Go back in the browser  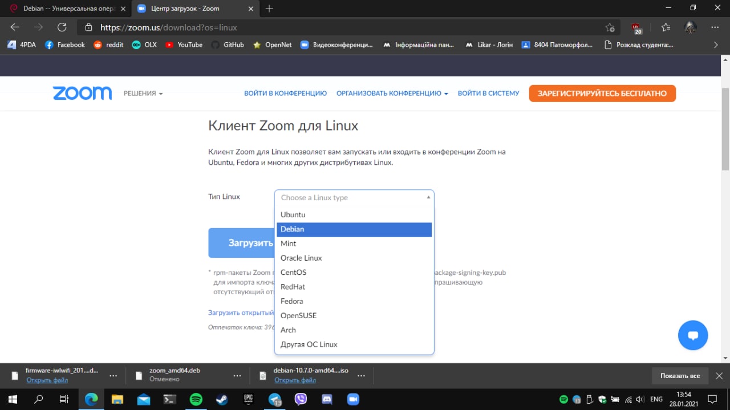pos(15,27)
